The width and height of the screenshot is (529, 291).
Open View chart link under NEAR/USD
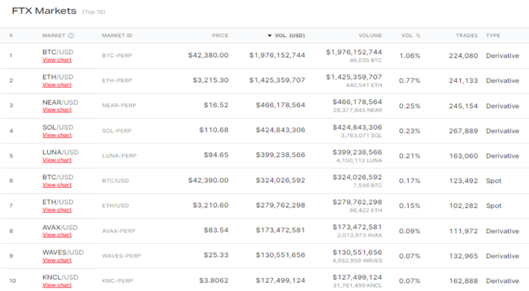coord(57,110)
